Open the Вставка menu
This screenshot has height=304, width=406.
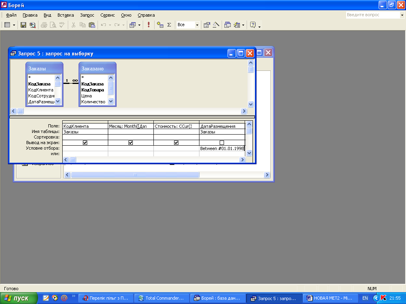(65, 15)
